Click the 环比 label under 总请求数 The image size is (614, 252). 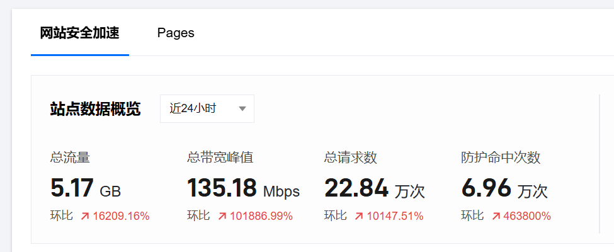(336, 215)
